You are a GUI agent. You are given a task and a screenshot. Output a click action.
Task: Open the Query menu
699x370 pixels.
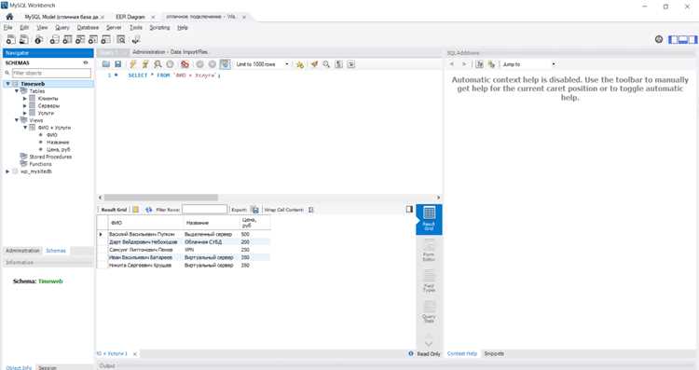[62, 28]
